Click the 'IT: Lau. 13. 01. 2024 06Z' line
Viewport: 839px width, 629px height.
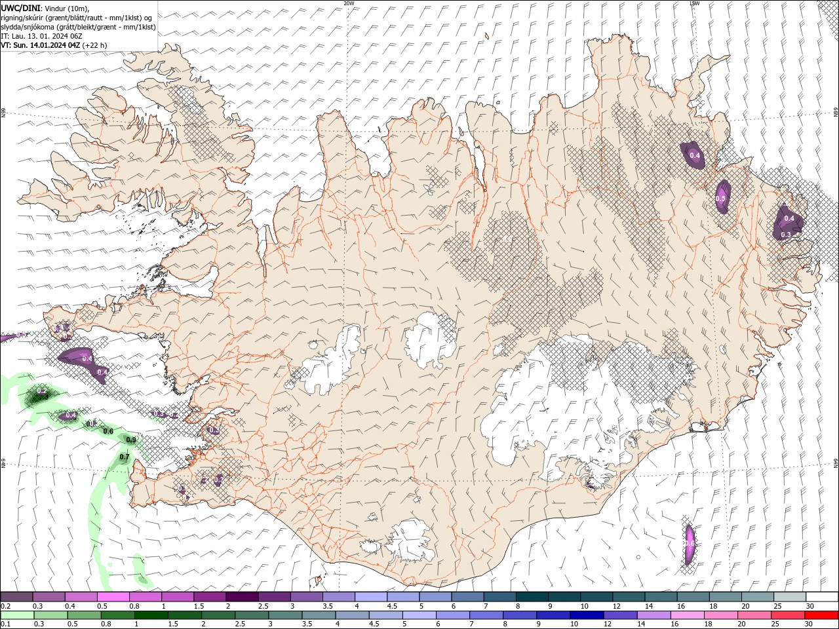(x=41, y=36)
